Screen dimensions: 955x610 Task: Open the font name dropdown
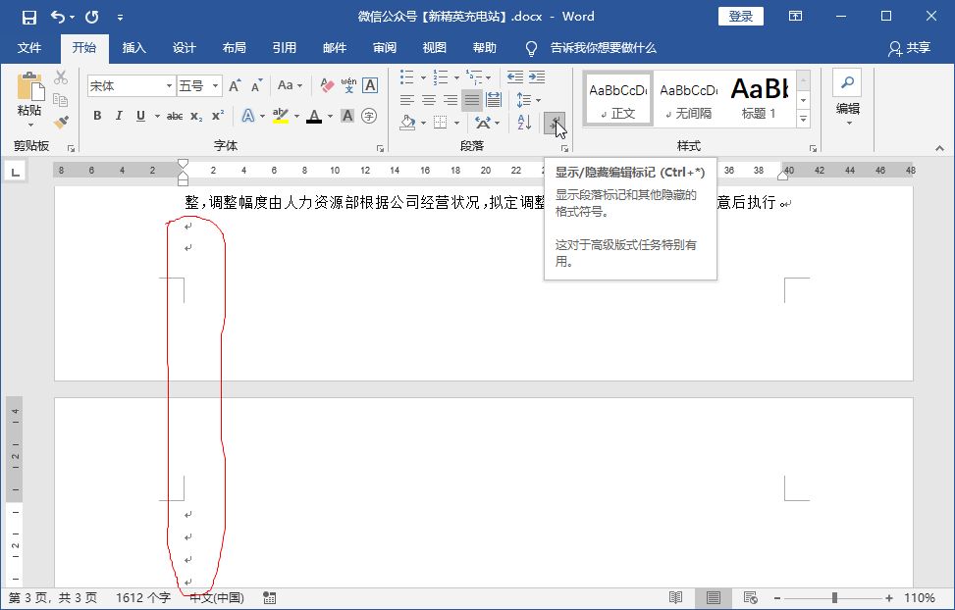pos(171,85)
